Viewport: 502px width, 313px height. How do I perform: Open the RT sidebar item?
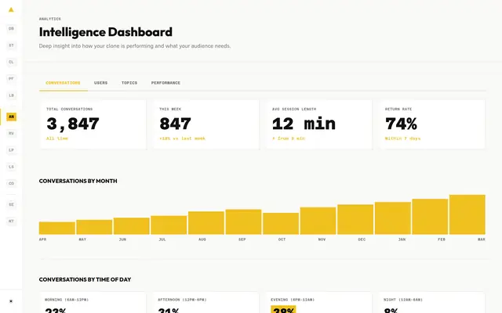point(11,221)
